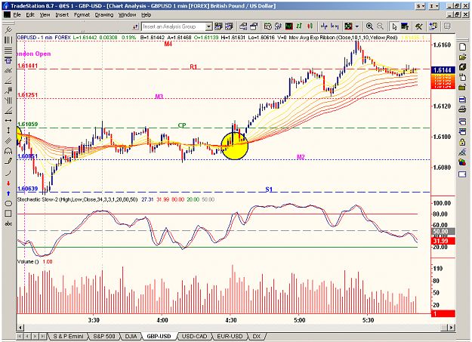Open the View menu

45,15
